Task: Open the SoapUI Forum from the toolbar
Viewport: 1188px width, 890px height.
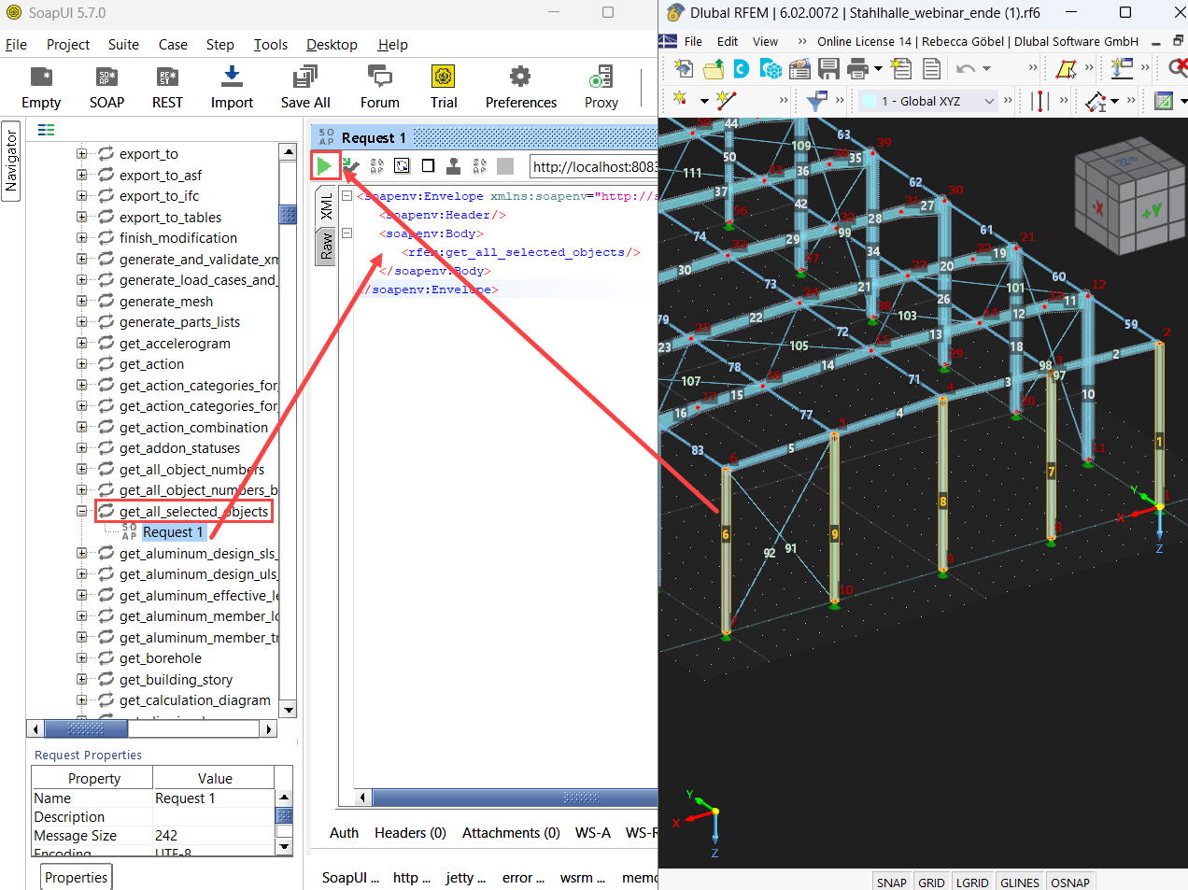Action: tap(379, 87)
